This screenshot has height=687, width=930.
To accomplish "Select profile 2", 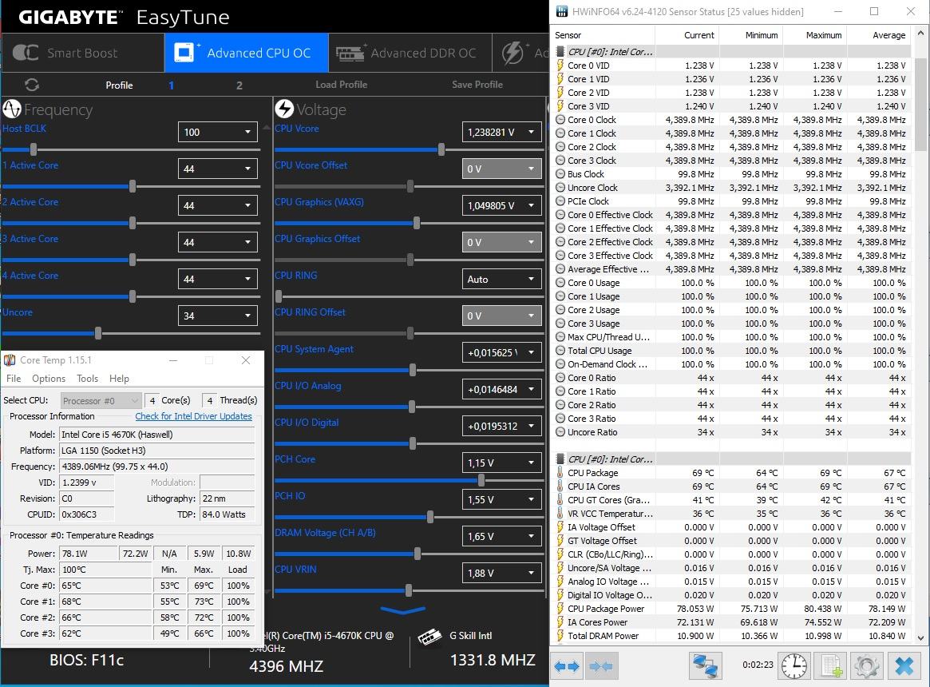I will [239, 85].
